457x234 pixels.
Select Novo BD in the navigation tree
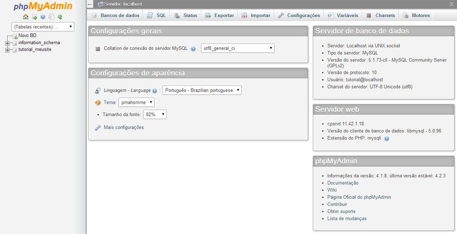[x=27, y=36]
